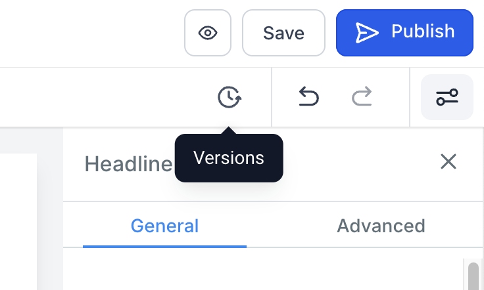Click the paper plane icon on Publish
The image size is (484, 290).
(x=367, y=32)
